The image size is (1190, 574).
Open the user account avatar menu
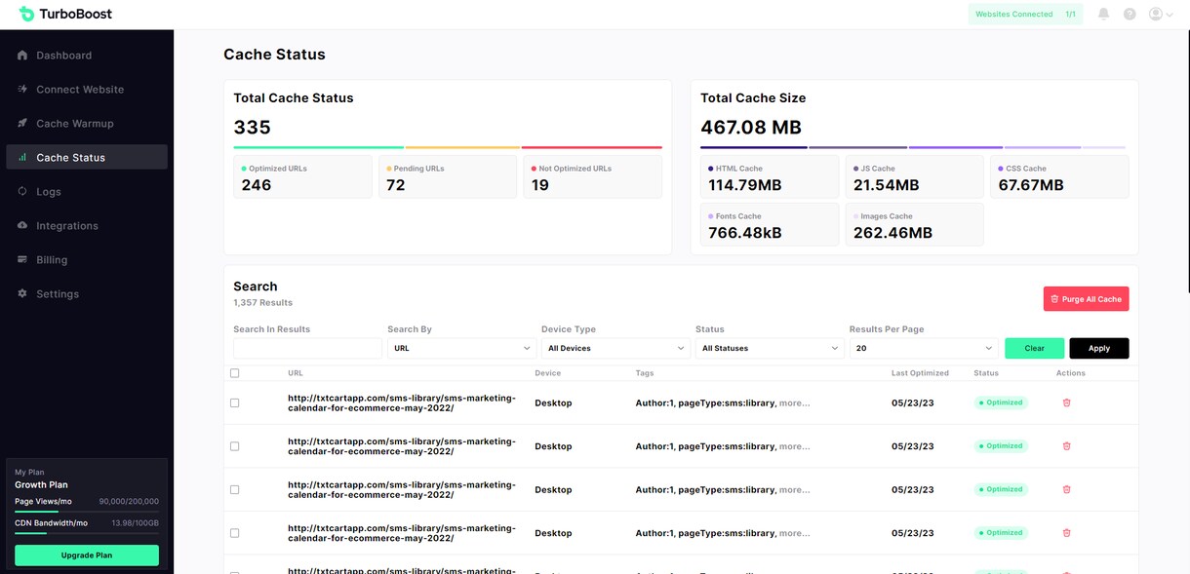pos(1160,14)
